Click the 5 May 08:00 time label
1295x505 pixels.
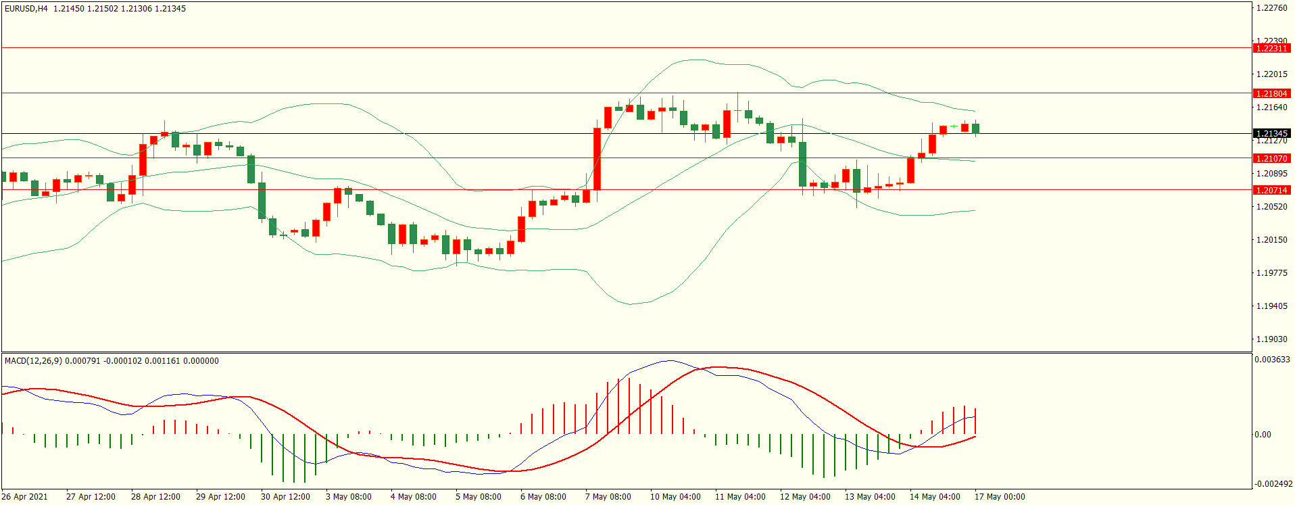coord(479,497)
